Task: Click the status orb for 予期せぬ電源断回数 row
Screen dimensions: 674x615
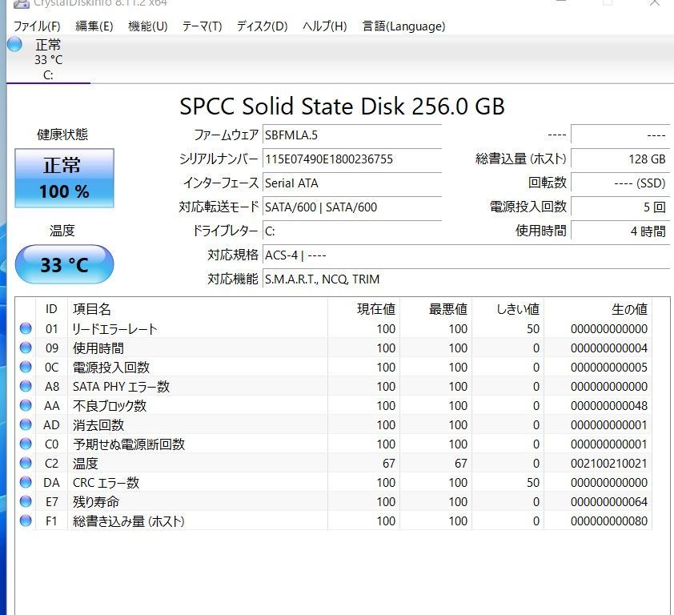Action: pyautogui.click(x=26, y=444)
